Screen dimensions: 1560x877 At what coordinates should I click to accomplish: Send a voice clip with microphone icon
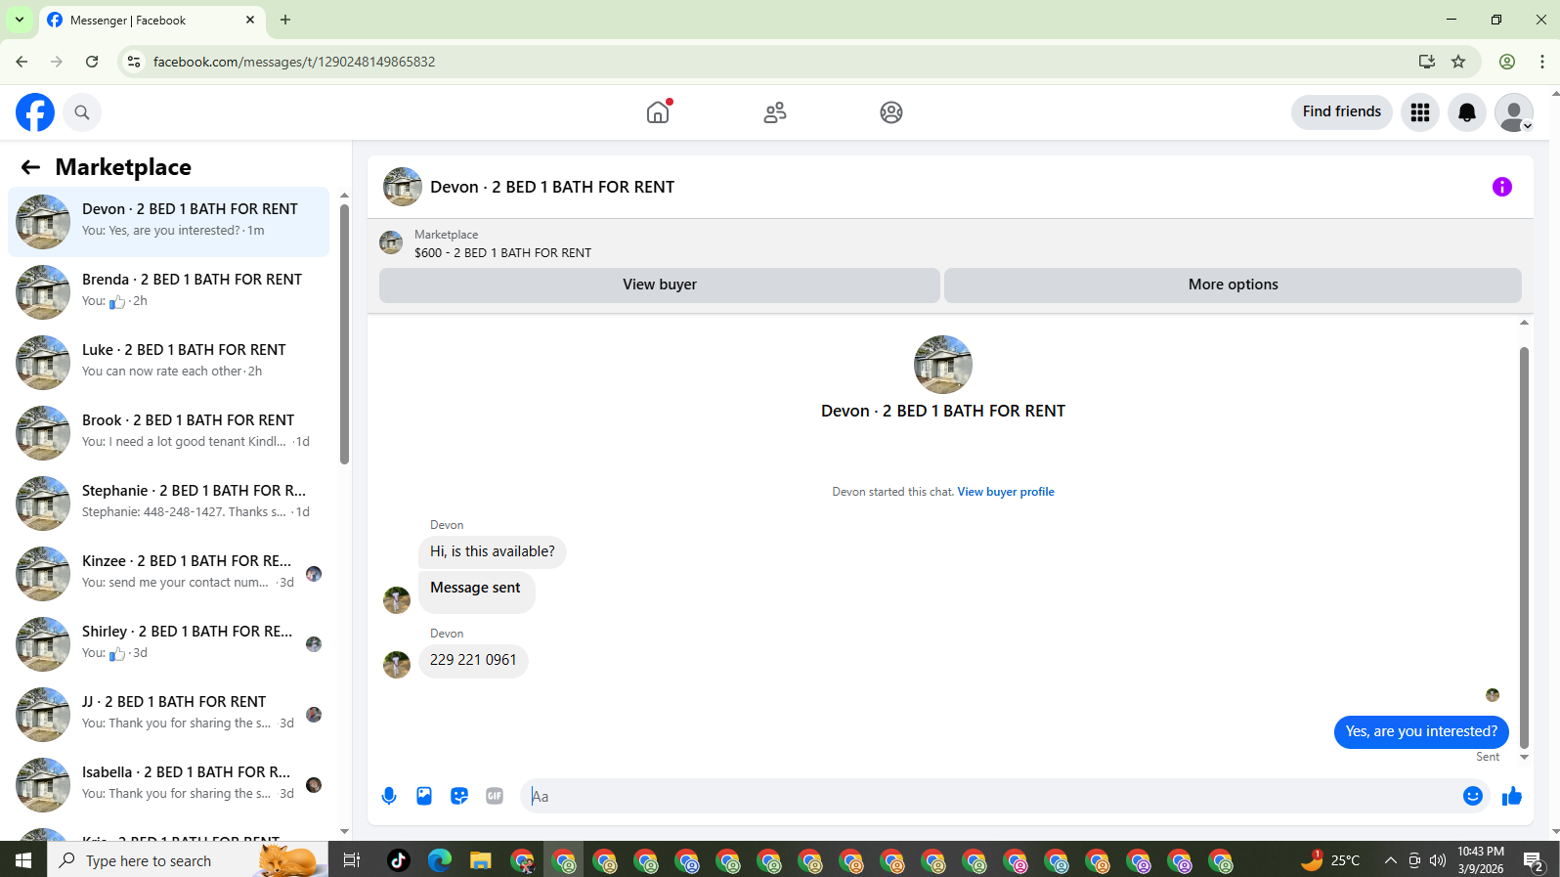pyautogui.click(x=389, y=796)
